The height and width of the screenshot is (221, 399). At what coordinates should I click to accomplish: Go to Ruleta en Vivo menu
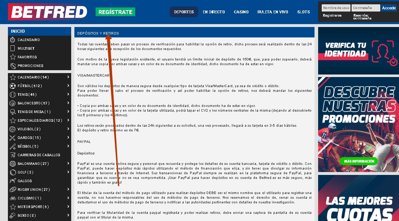pyautogui.click(x=272, y=12)
